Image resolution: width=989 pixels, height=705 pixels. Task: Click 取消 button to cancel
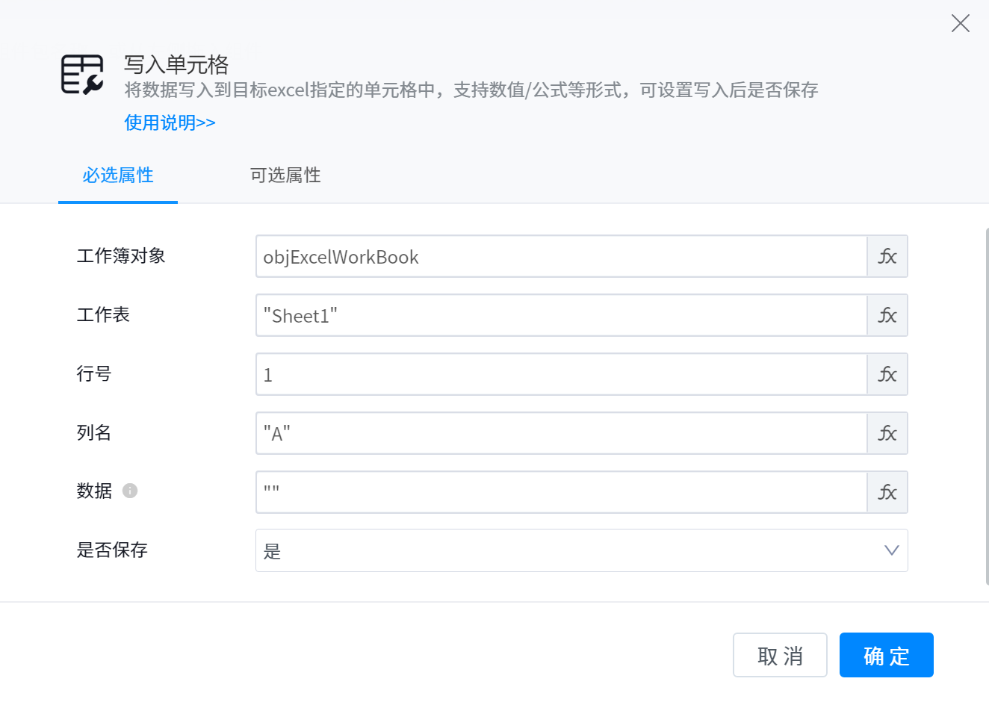780,655
